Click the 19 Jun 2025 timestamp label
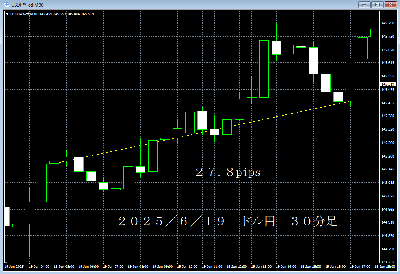Image resolution: width=400 pixels, height=274 pixels. (14, 267)
